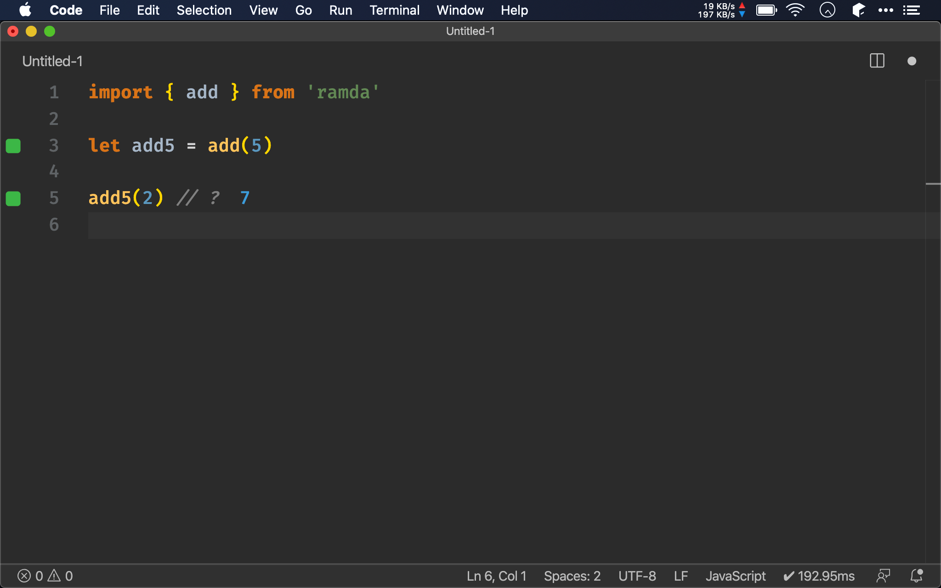This screenshot has height=588, width=941.
Task: Click the green Quokka marker on line 5
Action: pos(13,198)
